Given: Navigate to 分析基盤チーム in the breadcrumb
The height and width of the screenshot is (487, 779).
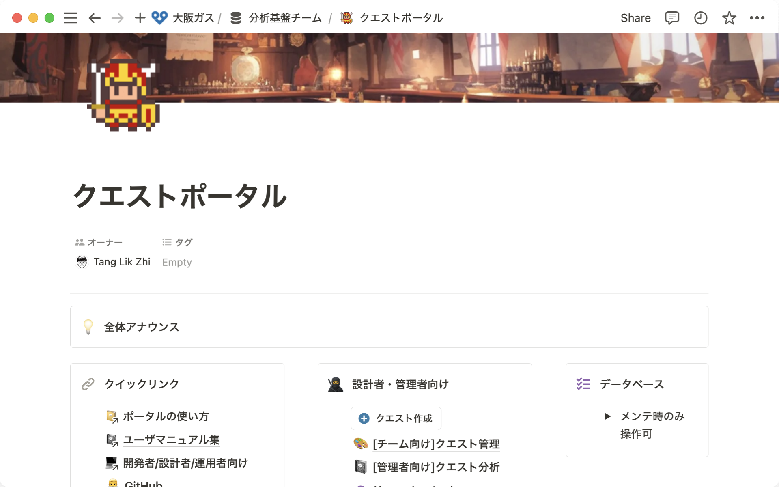Looking at the screenshot, I should [285, 17].
